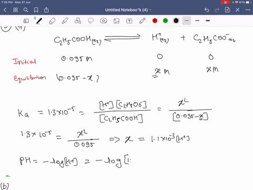253x190 pixels.
Task: Redo the last undone stroke
Action: (217, 10)
